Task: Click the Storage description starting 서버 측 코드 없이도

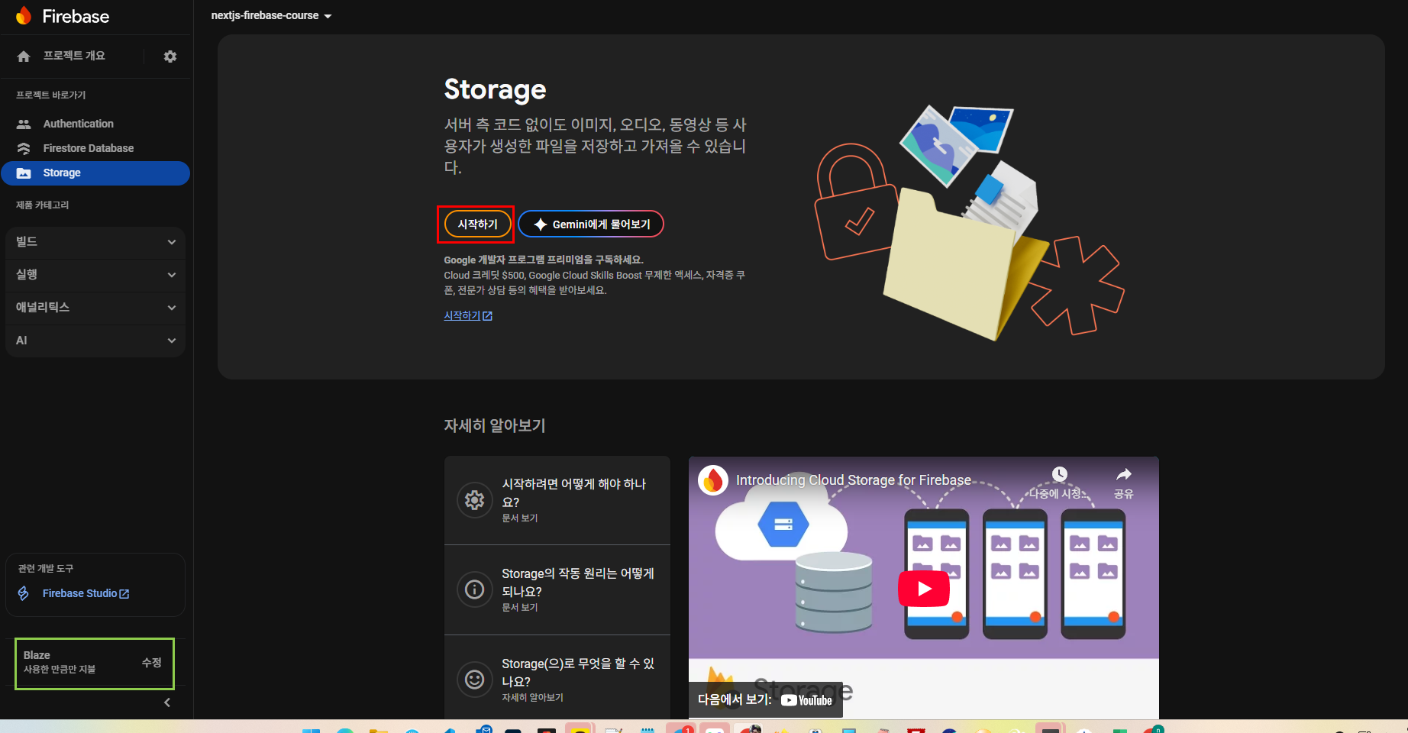Action: pos(596,146)
